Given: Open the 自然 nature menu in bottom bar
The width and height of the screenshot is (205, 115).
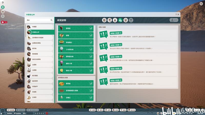Looking at the screenshot, I should 108,110.
